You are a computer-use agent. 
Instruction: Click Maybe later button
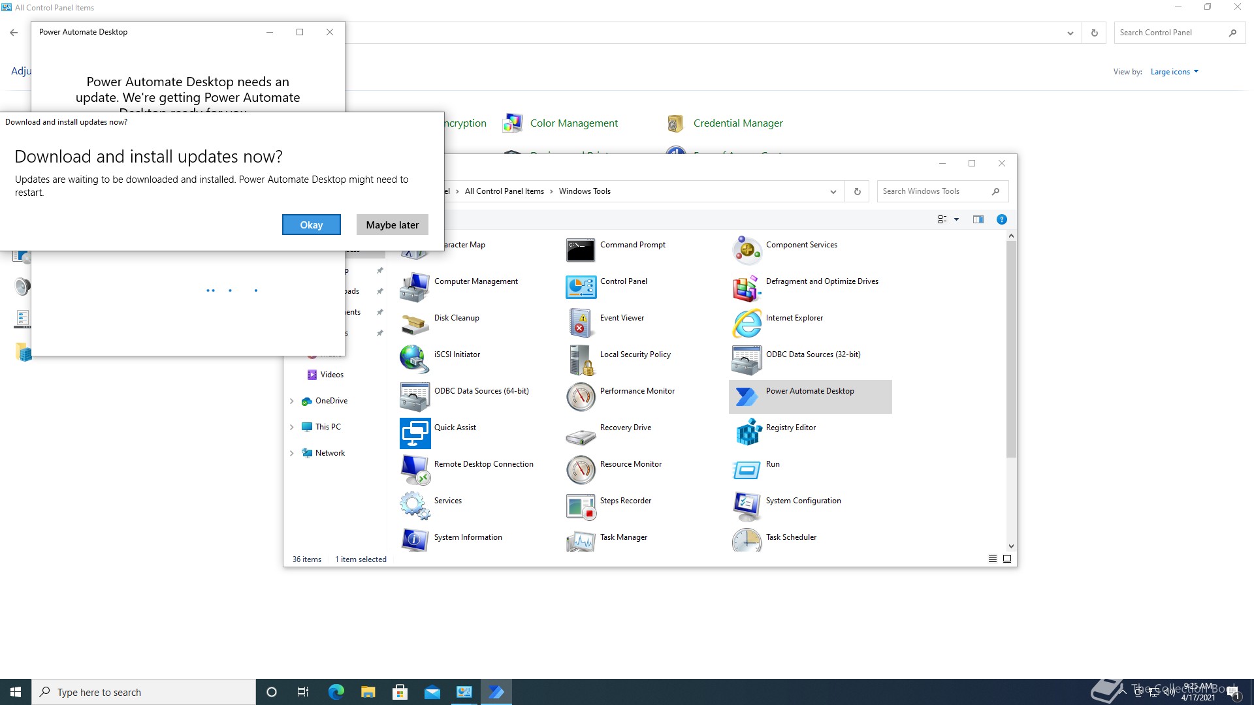[x=393, y=225]
